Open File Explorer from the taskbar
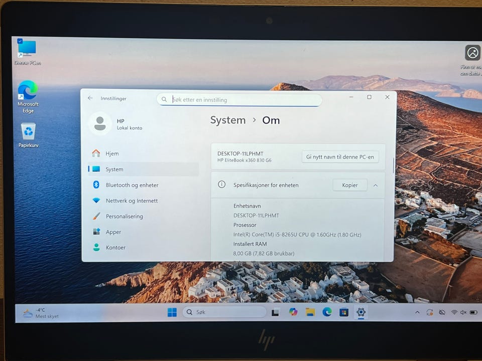This screenshot has width=482, height=361. coord(310,312)
